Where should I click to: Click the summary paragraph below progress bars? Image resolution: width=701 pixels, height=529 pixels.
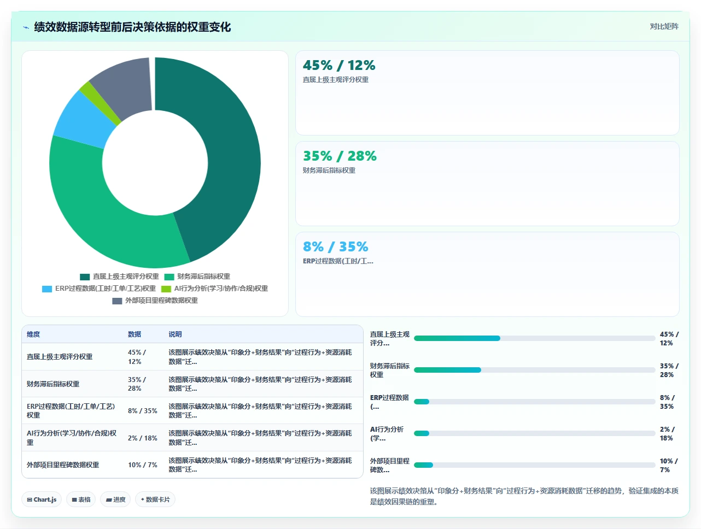[524, 496]
